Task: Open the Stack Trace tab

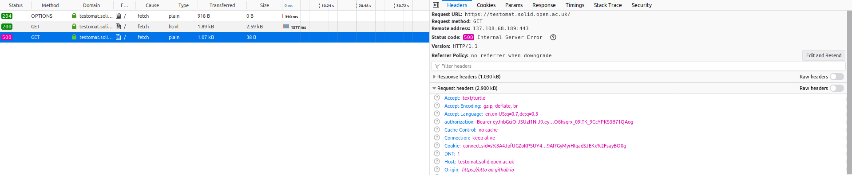Action: tap(608, 5)
